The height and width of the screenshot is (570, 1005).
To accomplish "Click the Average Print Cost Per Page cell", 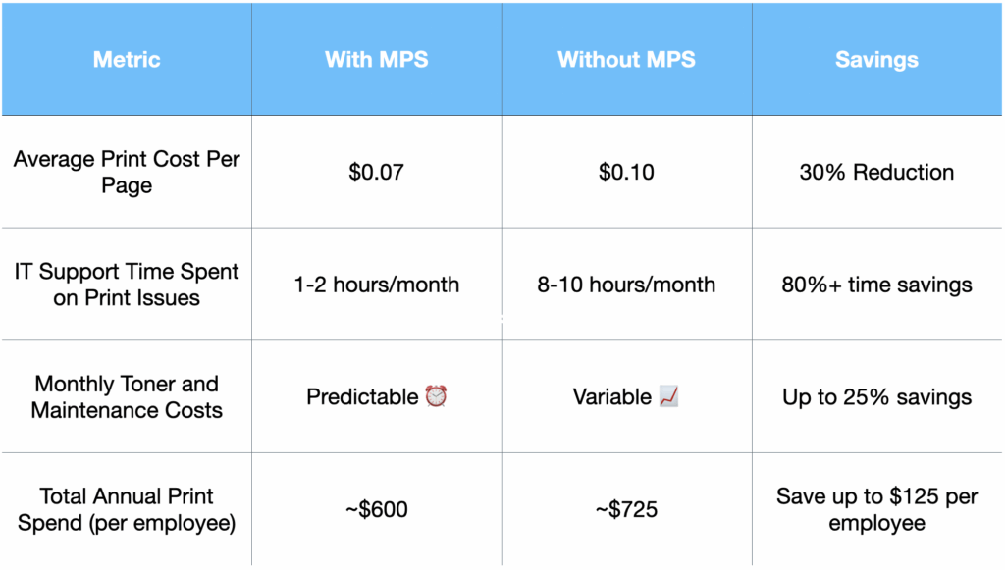I will click(127, 172).
